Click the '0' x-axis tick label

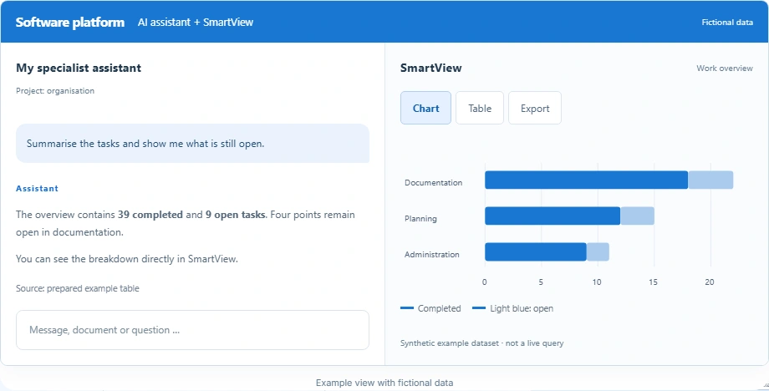click(485, 282)
